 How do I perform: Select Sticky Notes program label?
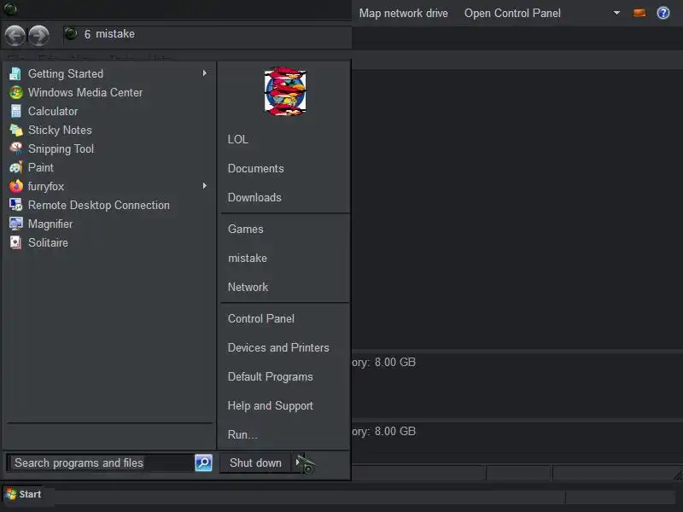click(60, 131)
